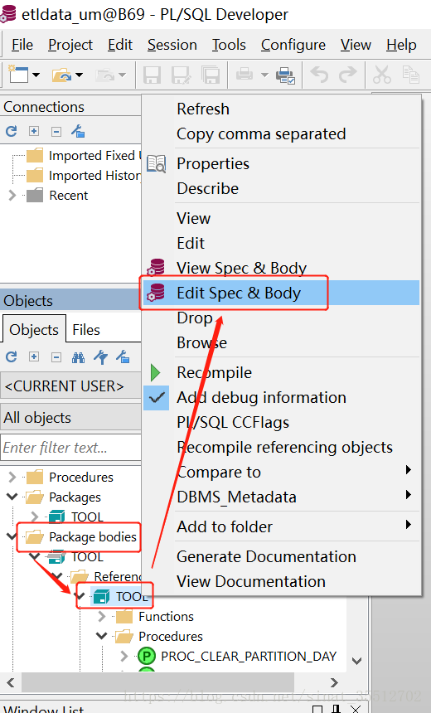This screenshot has width=431, height=713.
Task: Expand the Recent connections folder
Action: pos(12,196)
